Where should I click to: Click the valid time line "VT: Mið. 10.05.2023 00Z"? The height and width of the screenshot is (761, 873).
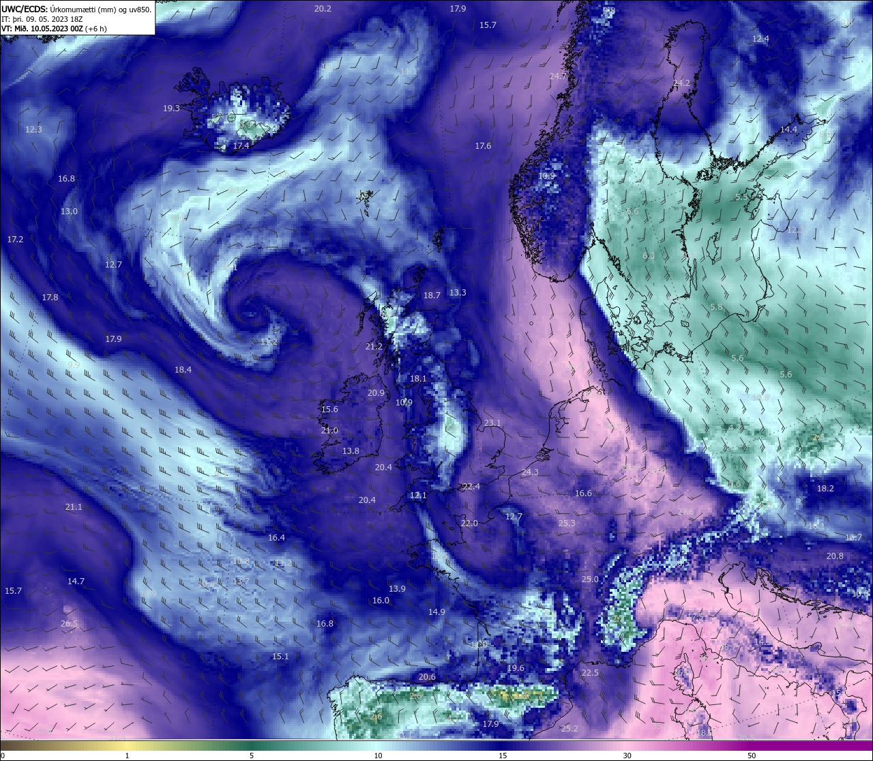[x=42, y=29]
